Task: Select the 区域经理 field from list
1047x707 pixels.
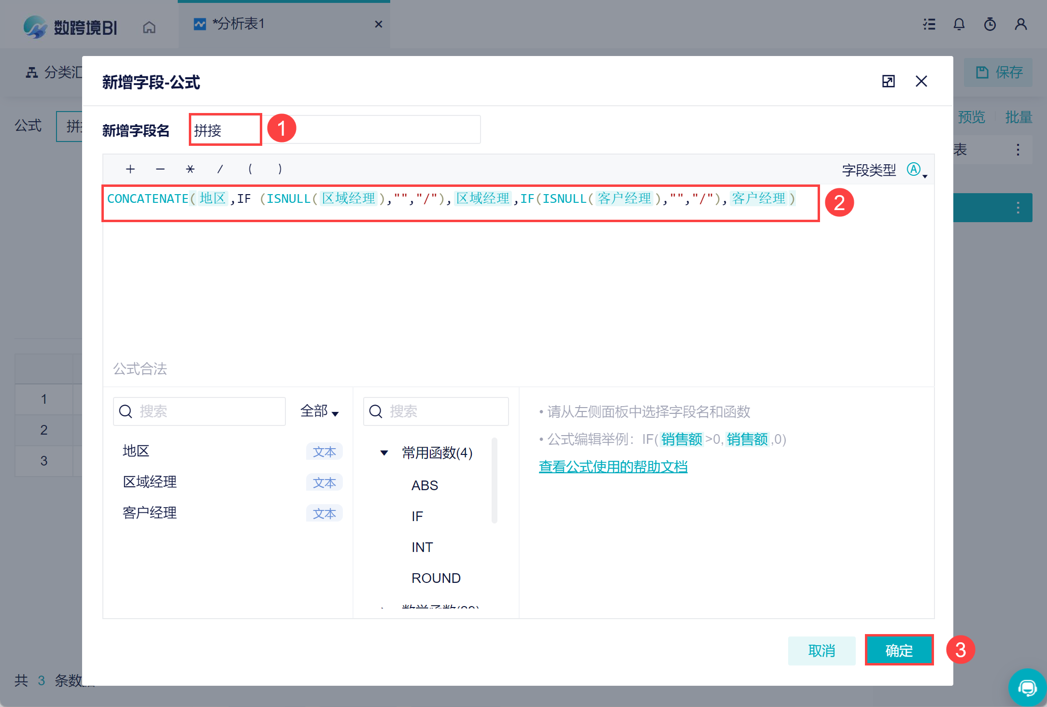Action: (150, 482)
